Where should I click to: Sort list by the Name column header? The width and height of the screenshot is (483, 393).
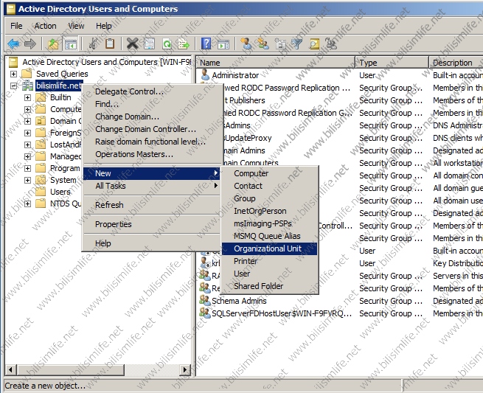(x=276, y=63)
